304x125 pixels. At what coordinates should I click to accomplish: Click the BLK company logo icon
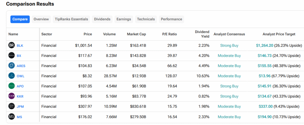(x=12, y=45)
